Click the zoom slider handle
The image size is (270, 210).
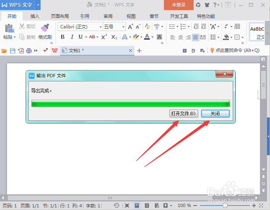point(225,206)
